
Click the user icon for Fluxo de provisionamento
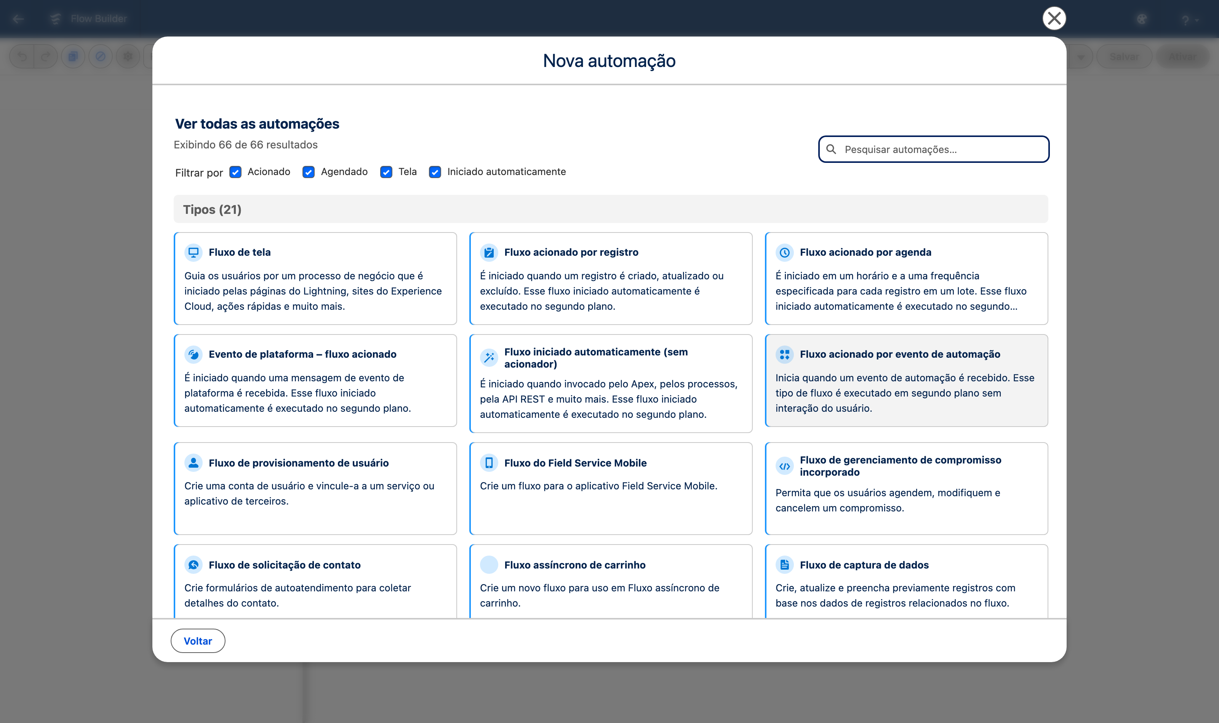(194, 462)
